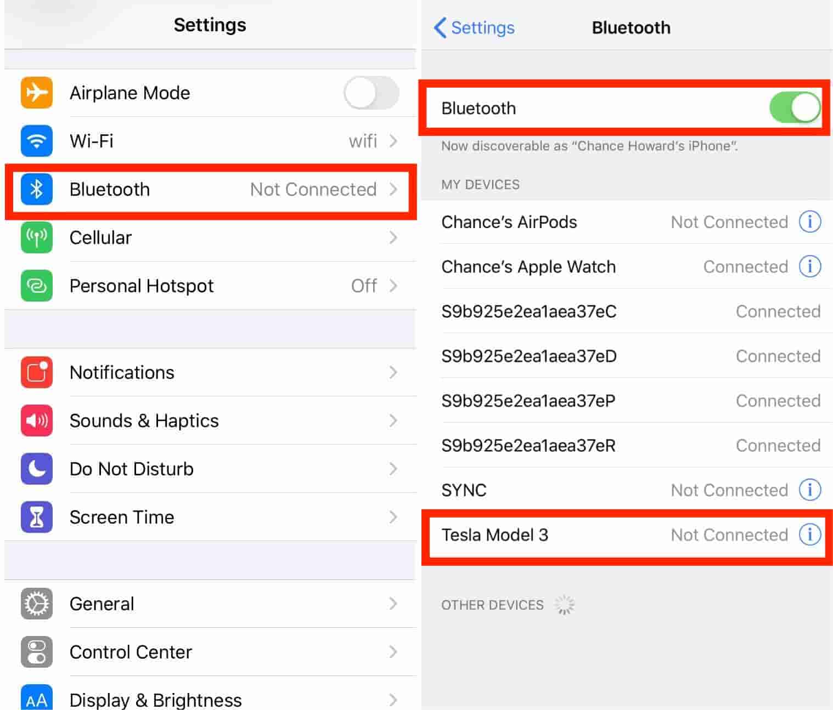833x710 pixels.
Task: Tap the green Cellular antenna icon
Action: (x=37, y=237)
